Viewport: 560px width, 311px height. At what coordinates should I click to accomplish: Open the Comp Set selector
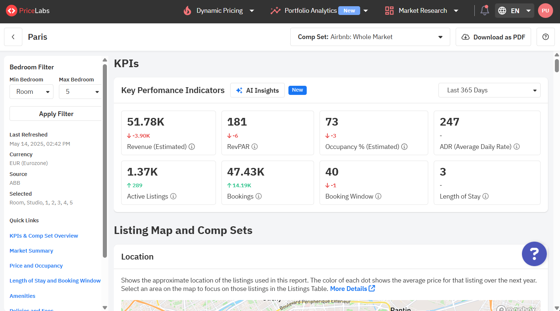[x=370, y=37]
